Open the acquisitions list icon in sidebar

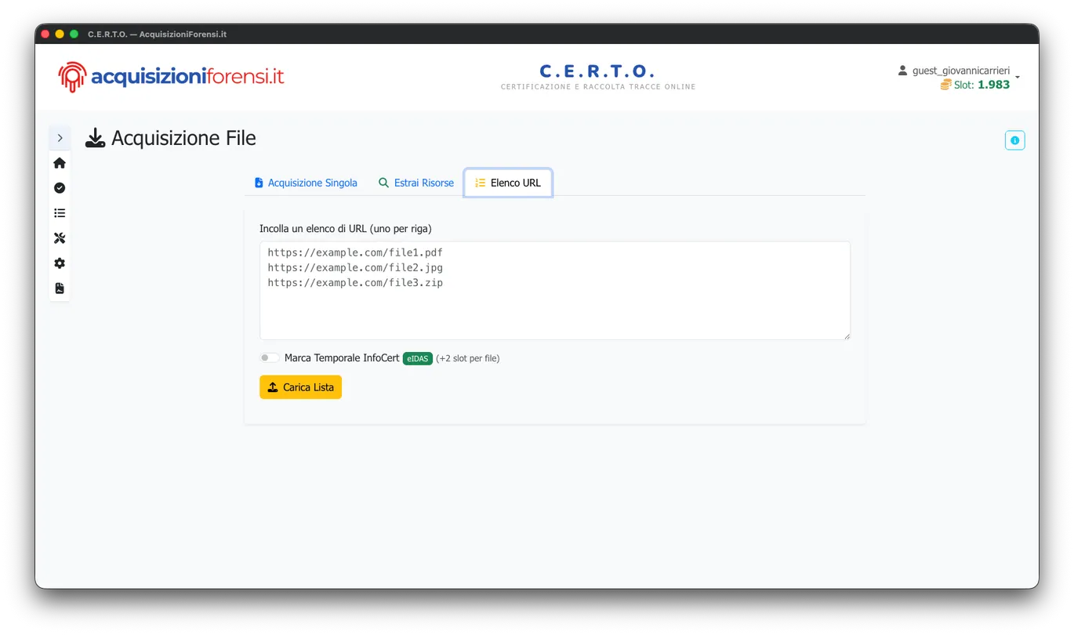(59, 212)
